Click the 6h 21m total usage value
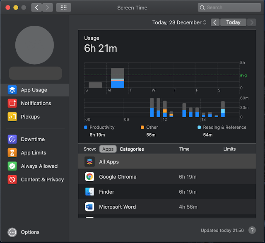The width and height of the screenshot is (265, 243). pyautogui.click(x=101, y=48)
